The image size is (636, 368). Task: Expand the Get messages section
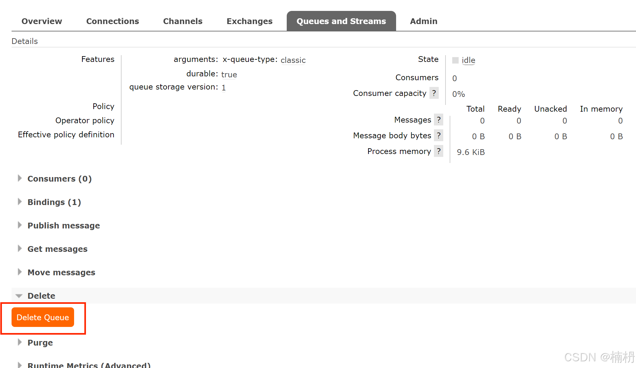(57, 249)
